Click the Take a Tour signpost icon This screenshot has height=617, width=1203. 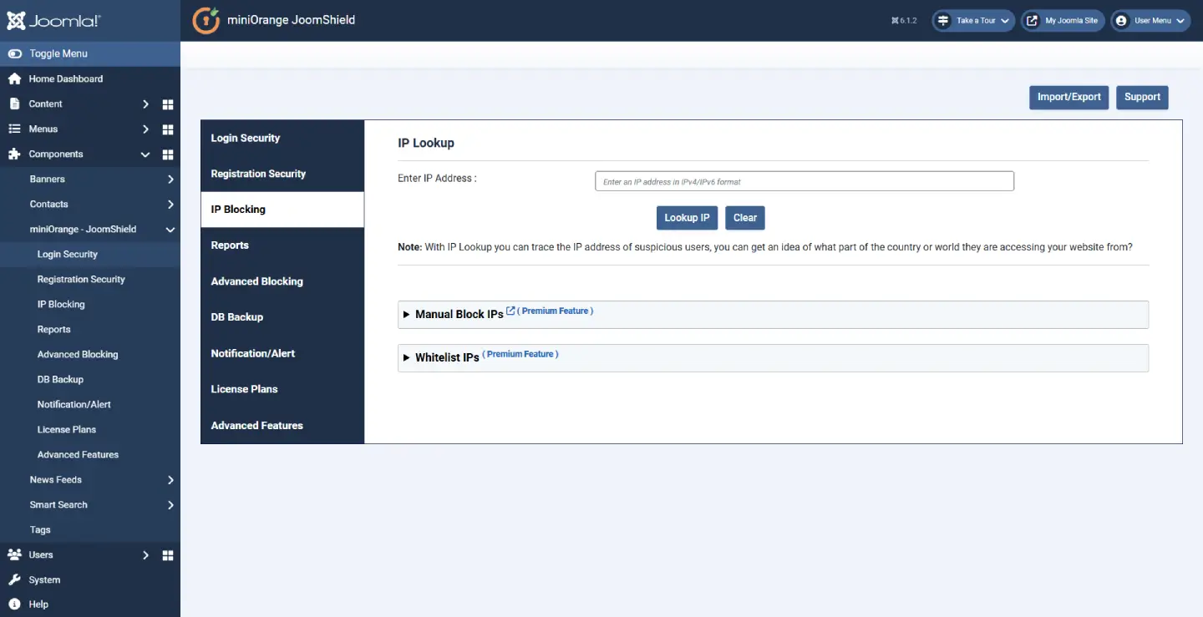click(x=943, y=21)
